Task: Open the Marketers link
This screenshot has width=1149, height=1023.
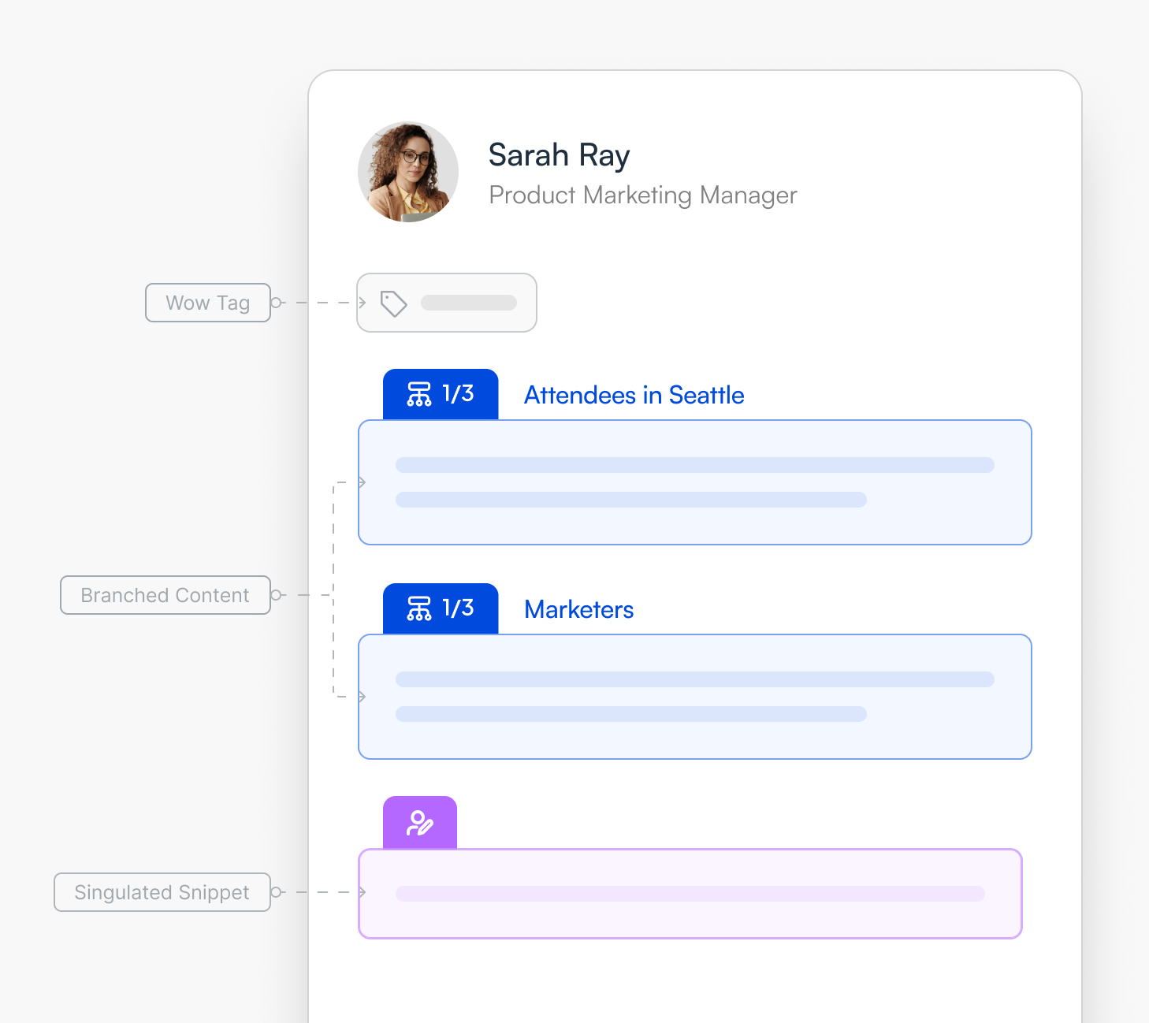Action: 579,609
